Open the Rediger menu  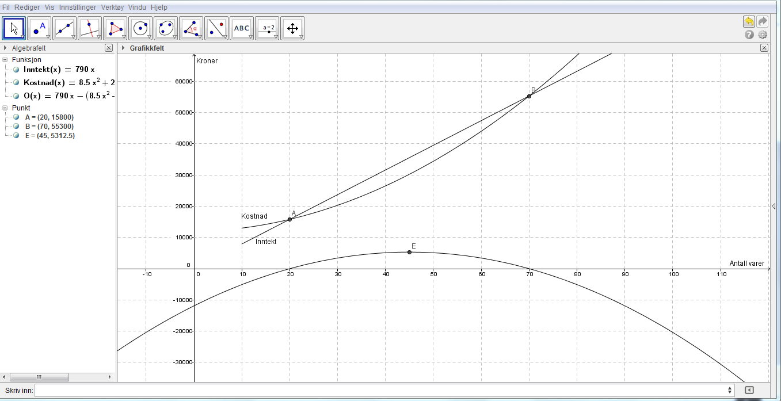click(27, 7)
